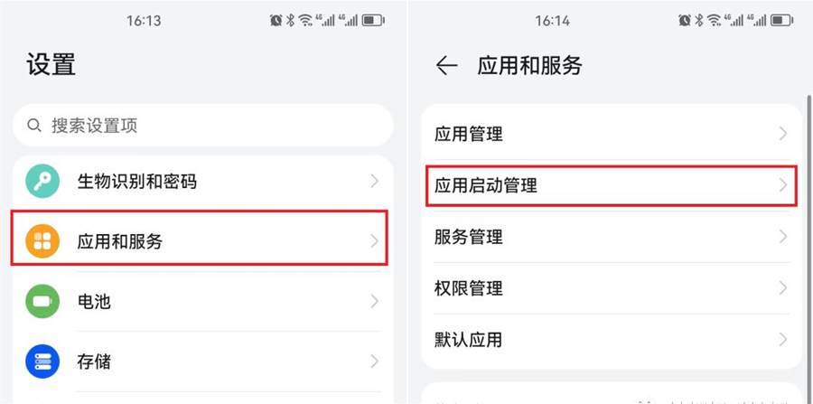Screen dimensions: 813x404
Task: Click the orange Apps & Services icon
Action: click(x=42, y=241)
